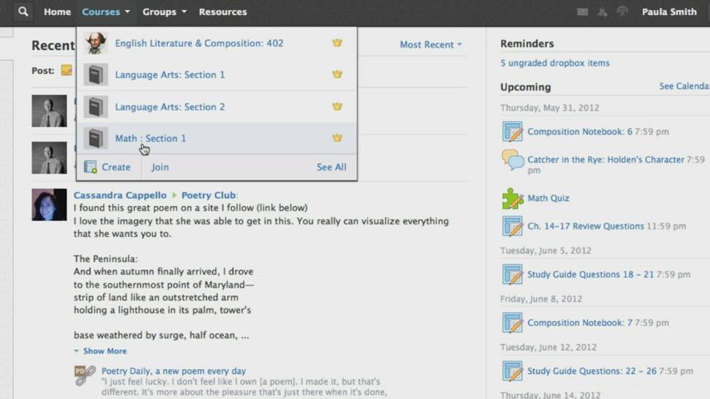Image resolution: width=710 pixels, height=399 pixels.
Task: Click the Poetry Daily link attachment icon
Action: click(x=85, y=376)
